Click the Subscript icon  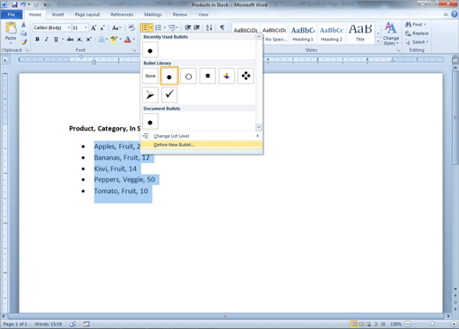click(79, 39)
